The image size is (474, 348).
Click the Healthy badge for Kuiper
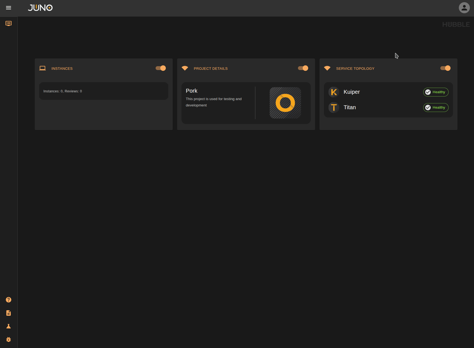tap(436, 92)
